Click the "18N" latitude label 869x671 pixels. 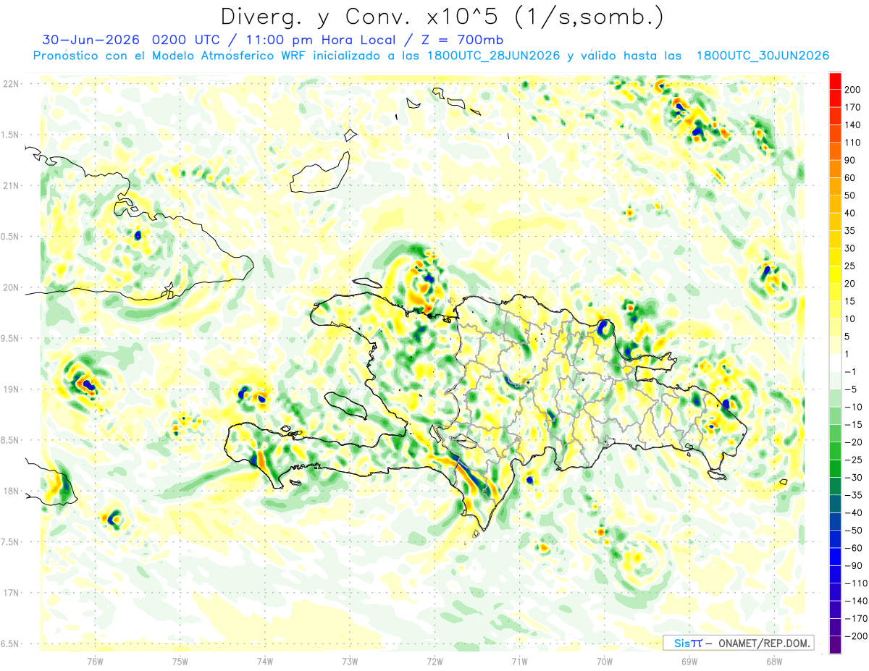click(11, 491)
